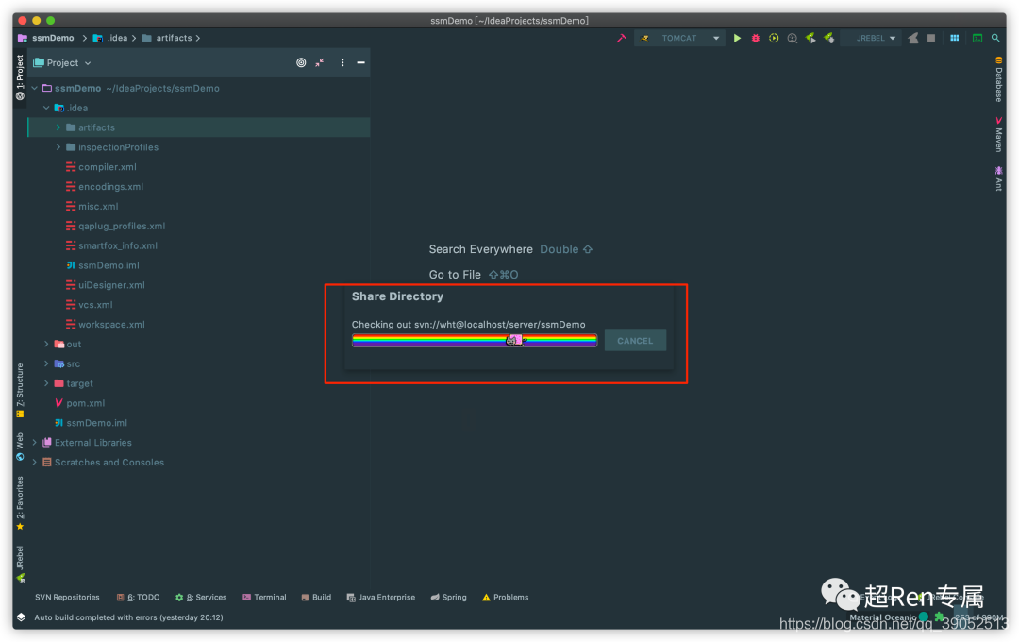Click the gray stop square icon

(930, 39)
